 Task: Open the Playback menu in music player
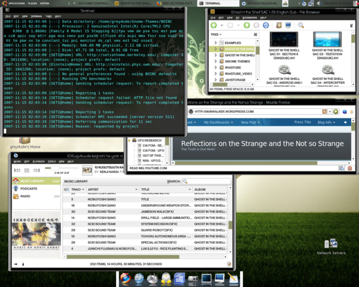[x=39, y=161]
